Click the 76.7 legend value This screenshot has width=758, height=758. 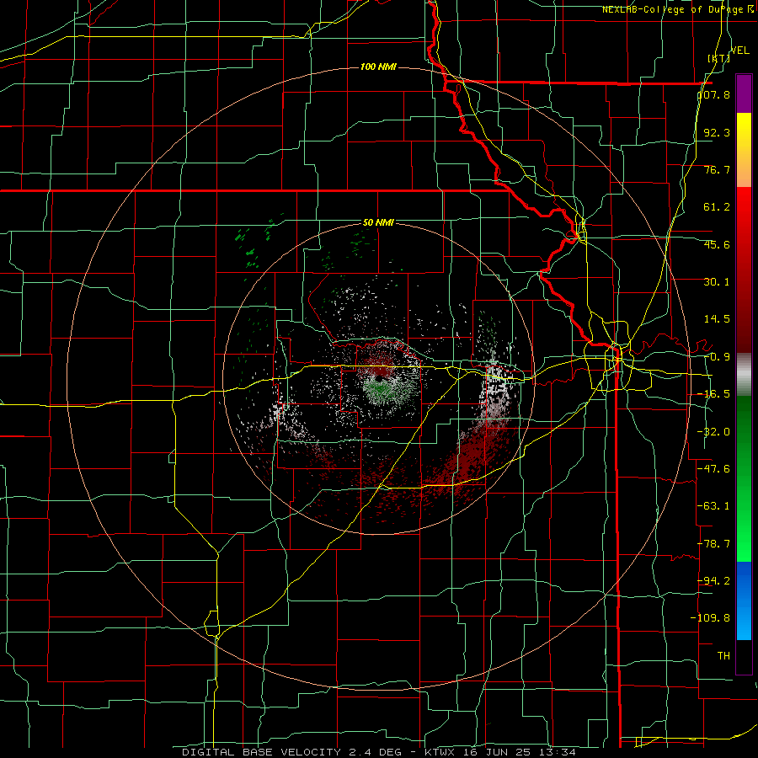(x=717, y=169)
